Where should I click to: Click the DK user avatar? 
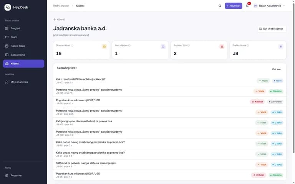pos(255,6)
